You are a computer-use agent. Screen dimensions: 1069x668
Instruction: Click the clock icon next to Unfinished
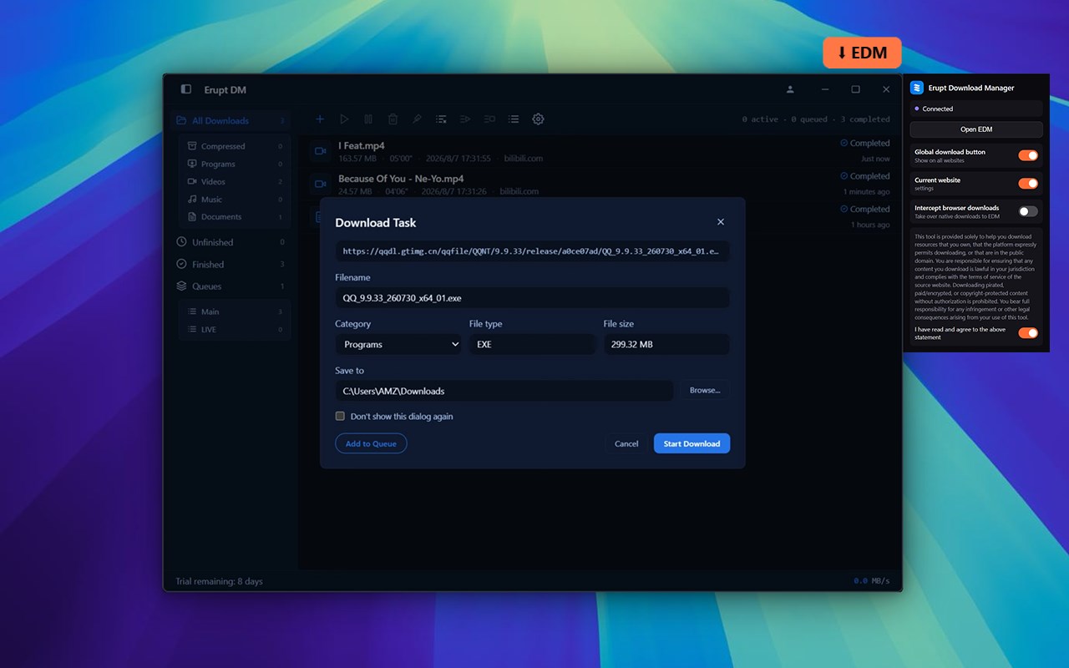[182, 242]
